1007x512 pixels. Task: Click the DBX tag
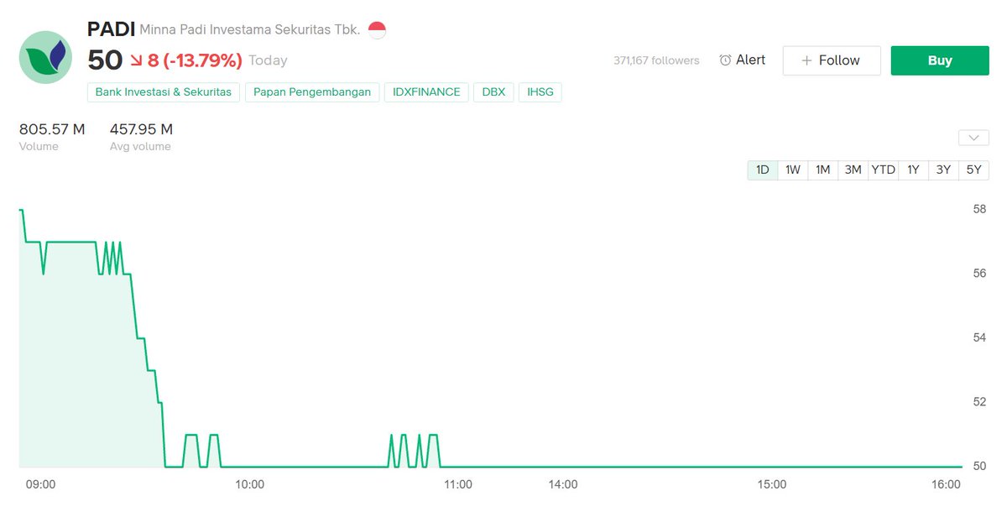493,92
